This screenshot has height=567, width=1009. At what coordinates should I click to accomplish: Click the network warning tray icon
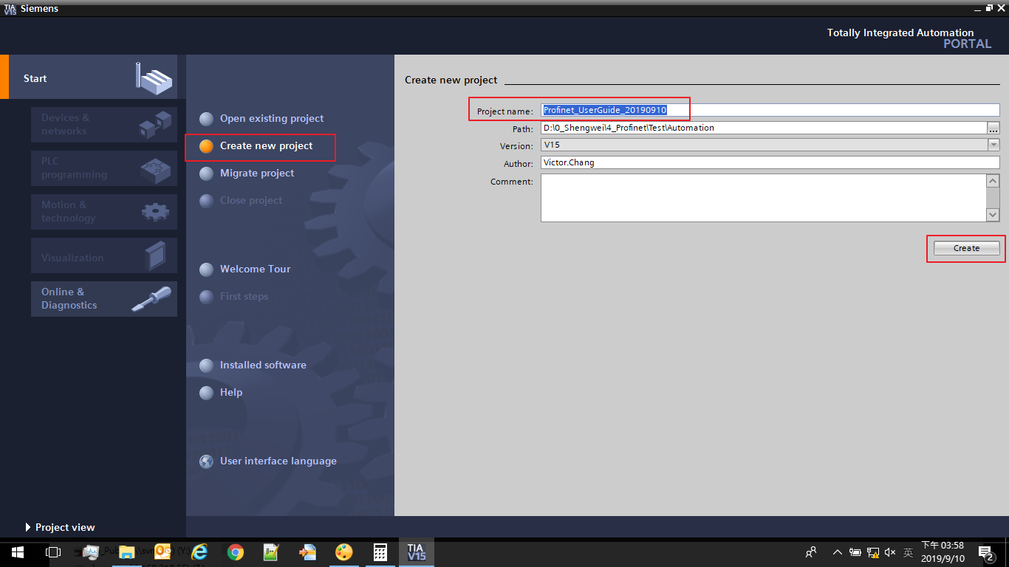[x=873, y=552]
